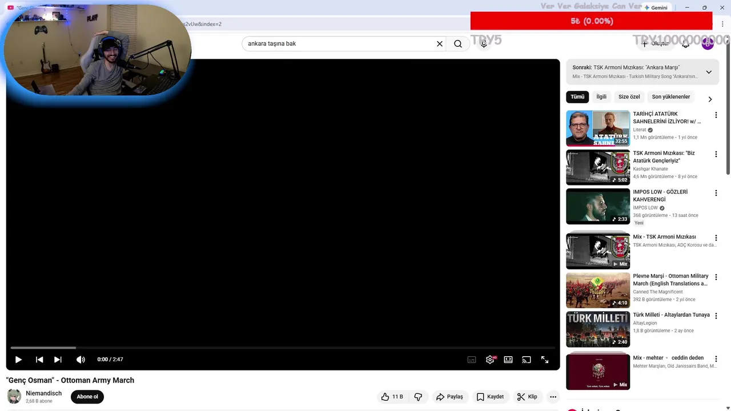The height and width of the screenshot is (411, 731).
Task: Seek on the video progress bar
Action: click(x=283, y=348)
